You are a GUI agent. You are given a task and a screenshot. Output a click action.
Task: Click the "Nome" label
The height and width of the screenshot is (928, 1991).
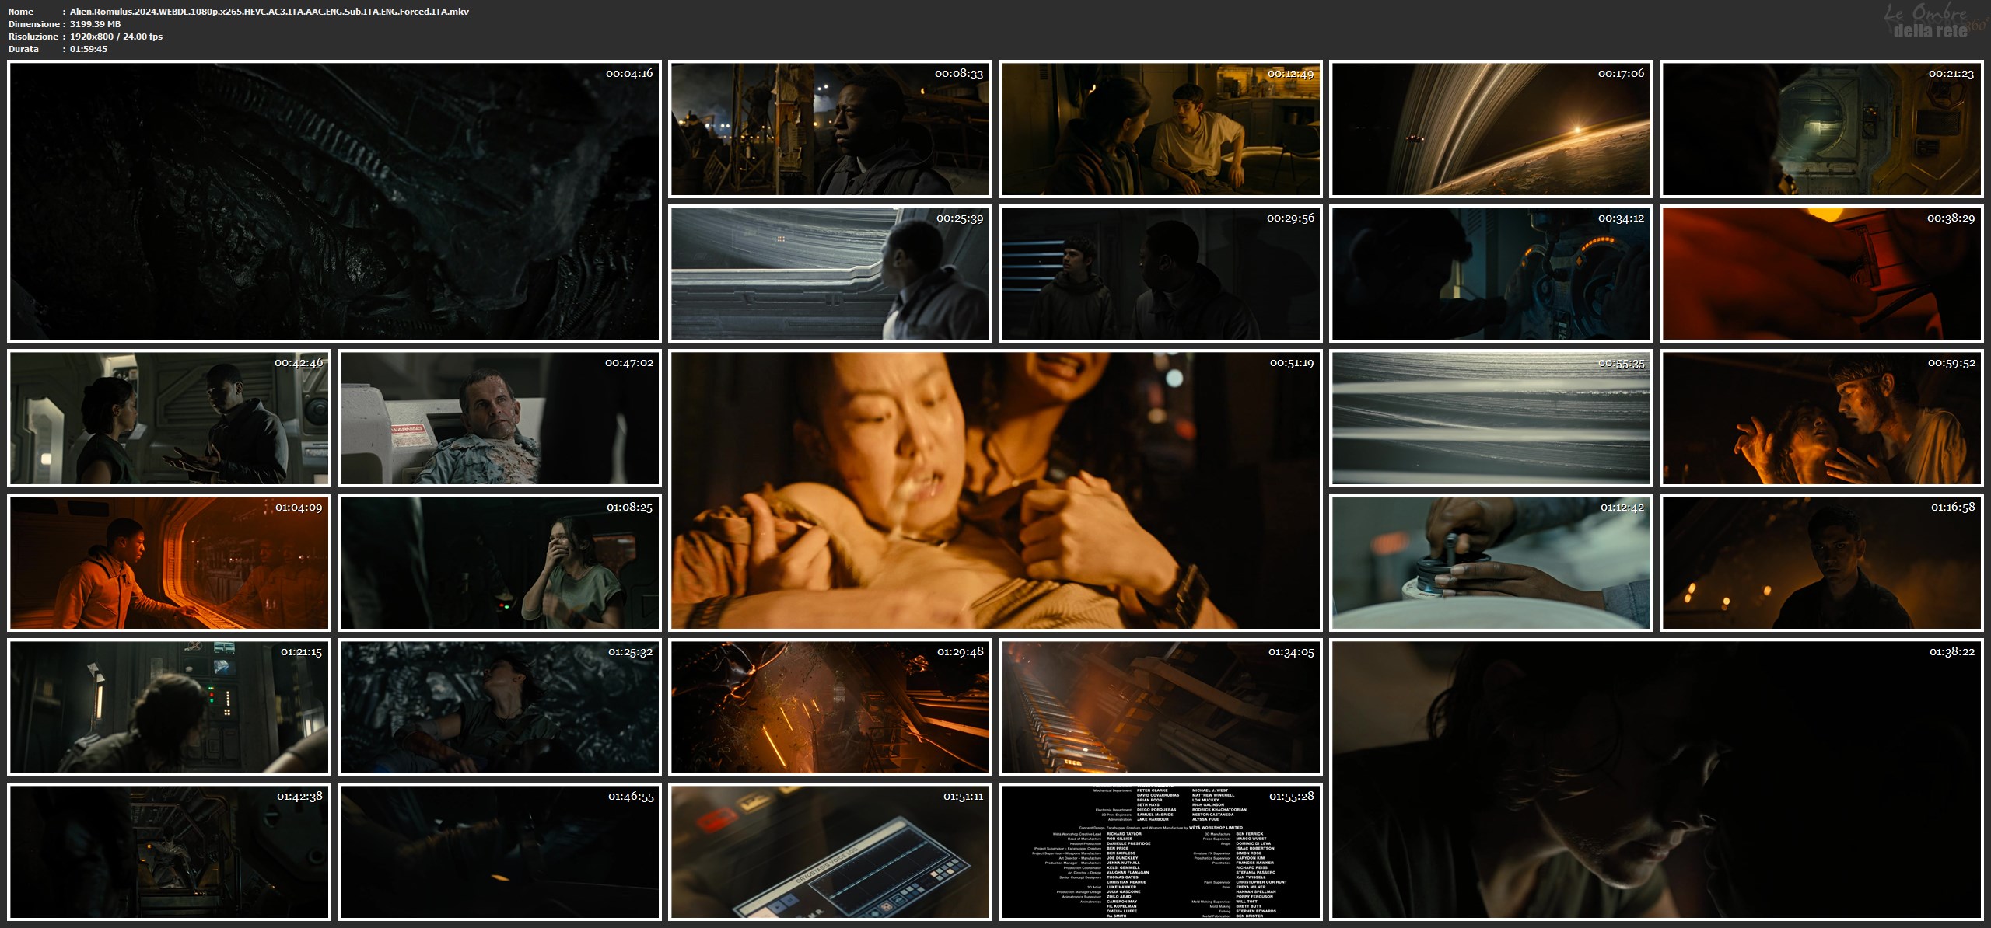21,12
